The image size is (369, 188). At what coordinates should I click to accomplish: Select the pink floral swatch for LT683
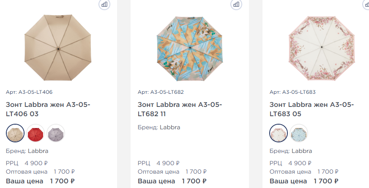279,133
